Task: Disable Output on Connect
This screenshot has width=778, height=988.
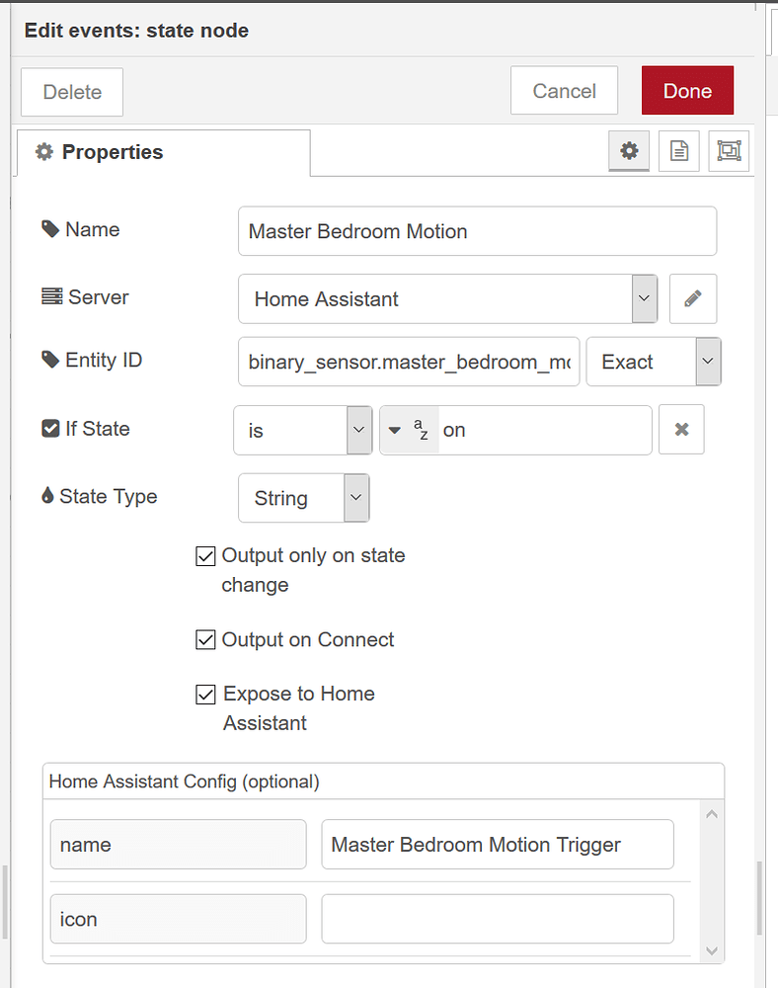Action: (x=205, y=639)
